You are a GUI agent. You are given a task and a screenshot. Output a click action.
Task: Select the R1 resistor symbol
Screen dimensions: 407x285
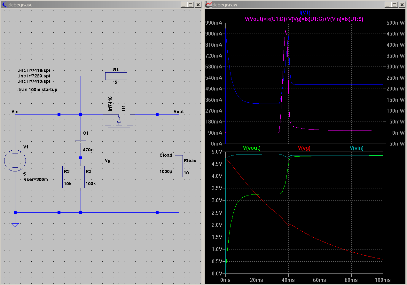coord(116,76)
